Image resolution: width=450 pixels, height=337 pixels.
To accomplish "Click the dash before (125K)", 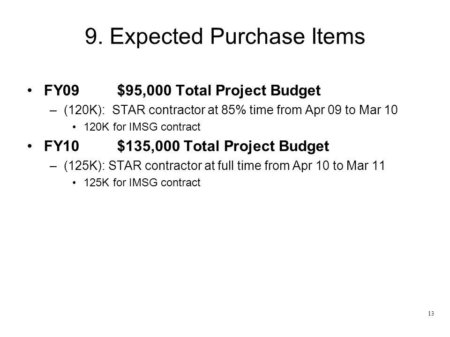I will click(x=53, y=166).
